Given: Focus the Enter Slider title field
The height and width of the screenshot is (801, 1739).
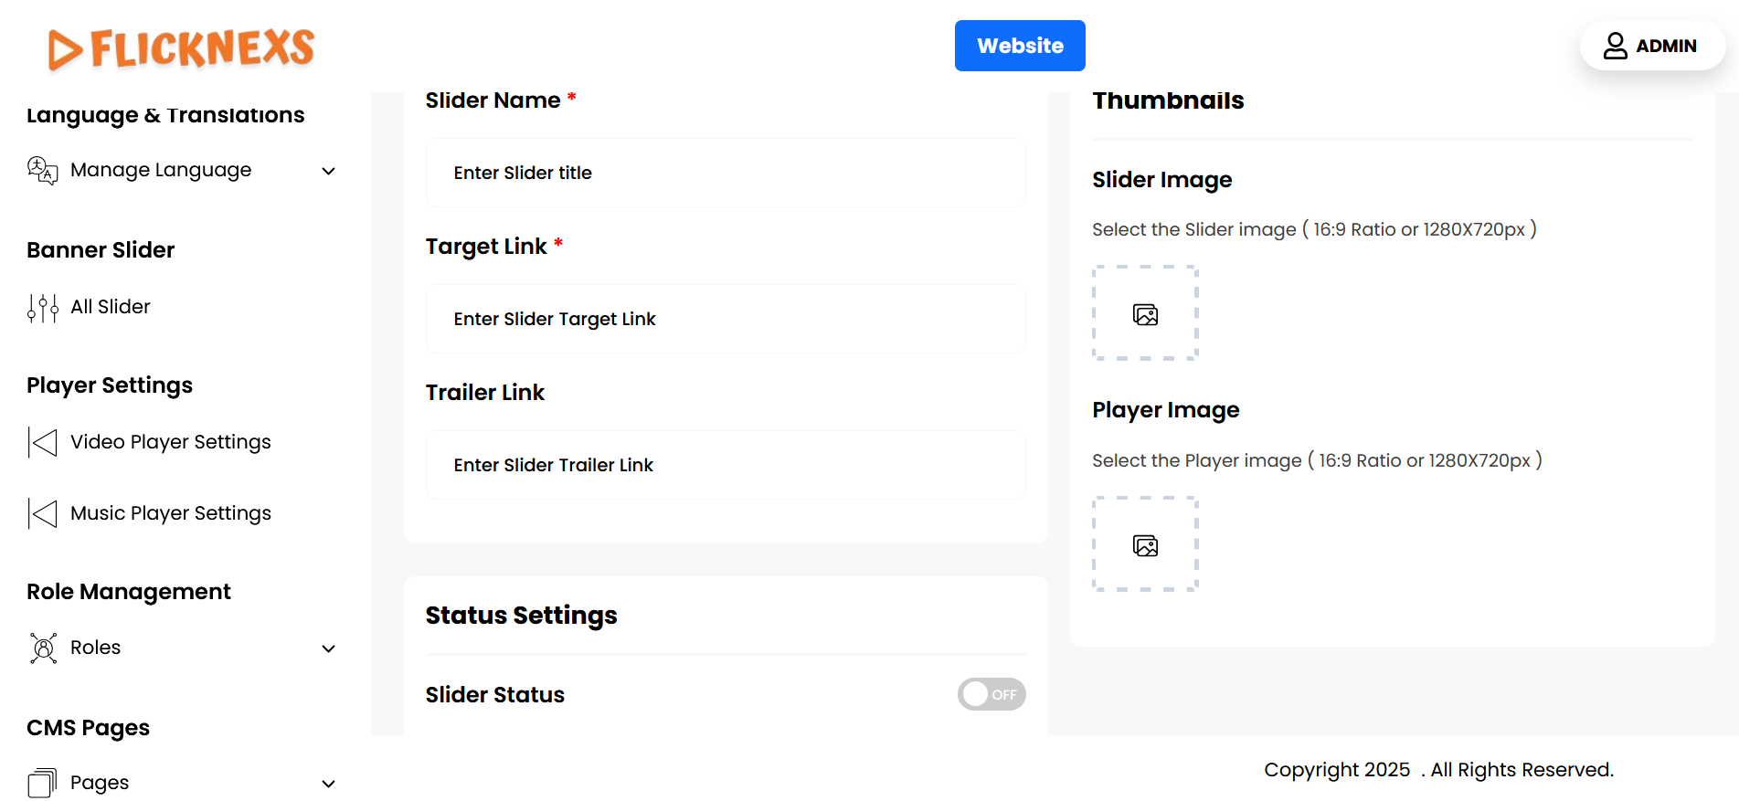Looking at the screenshot, I should click(726, 173).
